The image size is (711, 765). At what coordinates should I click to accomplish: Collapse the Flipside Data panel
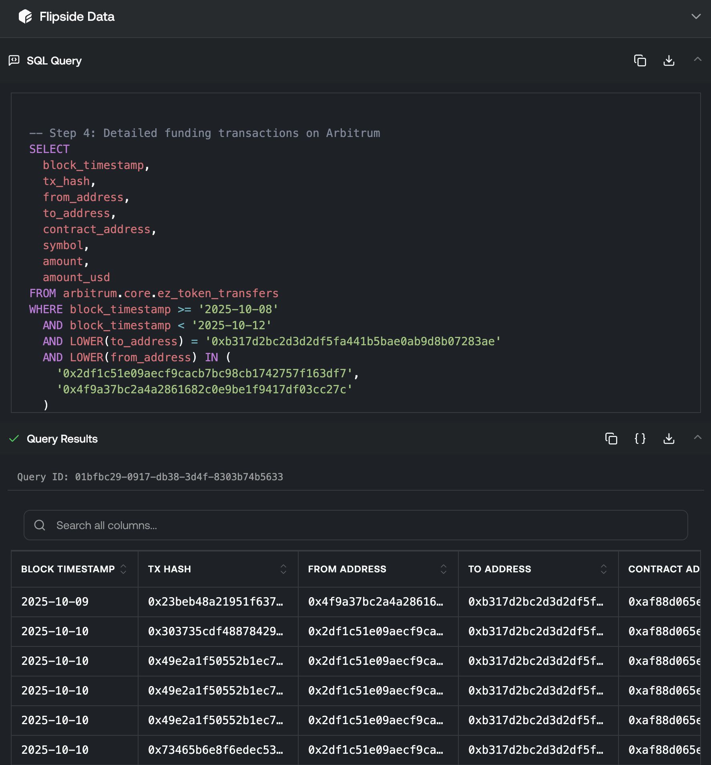[x=696, y=16]
